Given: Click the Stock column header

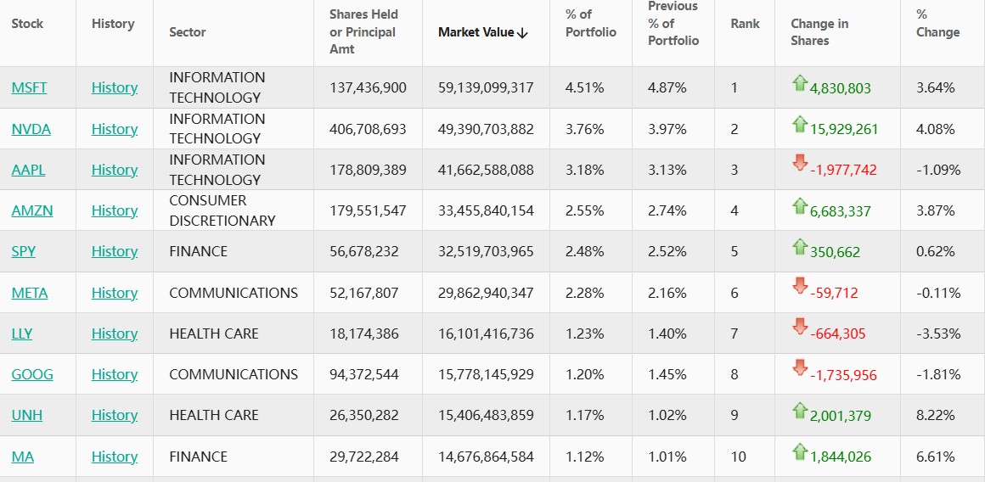Looking at the screenshot, I should click(27, 24).
